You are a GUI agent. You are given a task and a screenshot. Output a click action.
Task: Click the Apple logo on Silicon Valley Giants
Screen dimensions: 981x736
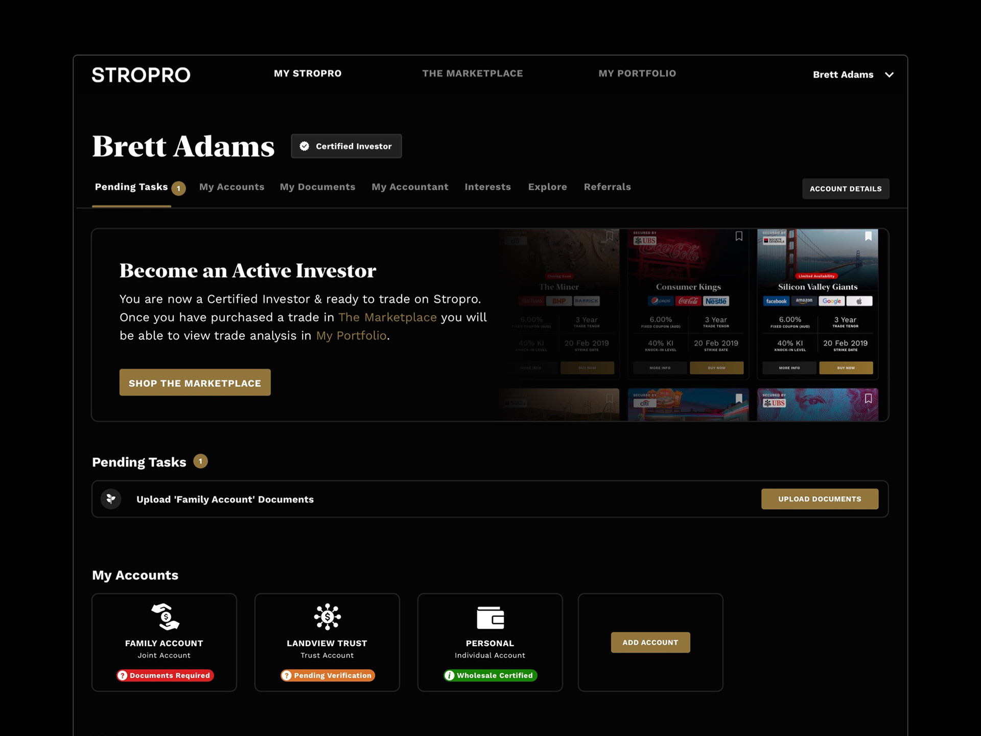(x=859, y=301)
